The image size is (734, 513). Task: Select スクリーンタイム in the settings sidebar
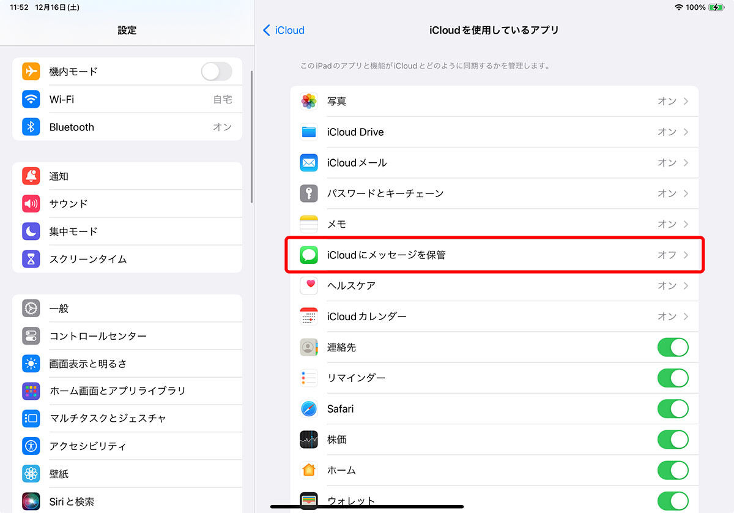pos(127,259)
